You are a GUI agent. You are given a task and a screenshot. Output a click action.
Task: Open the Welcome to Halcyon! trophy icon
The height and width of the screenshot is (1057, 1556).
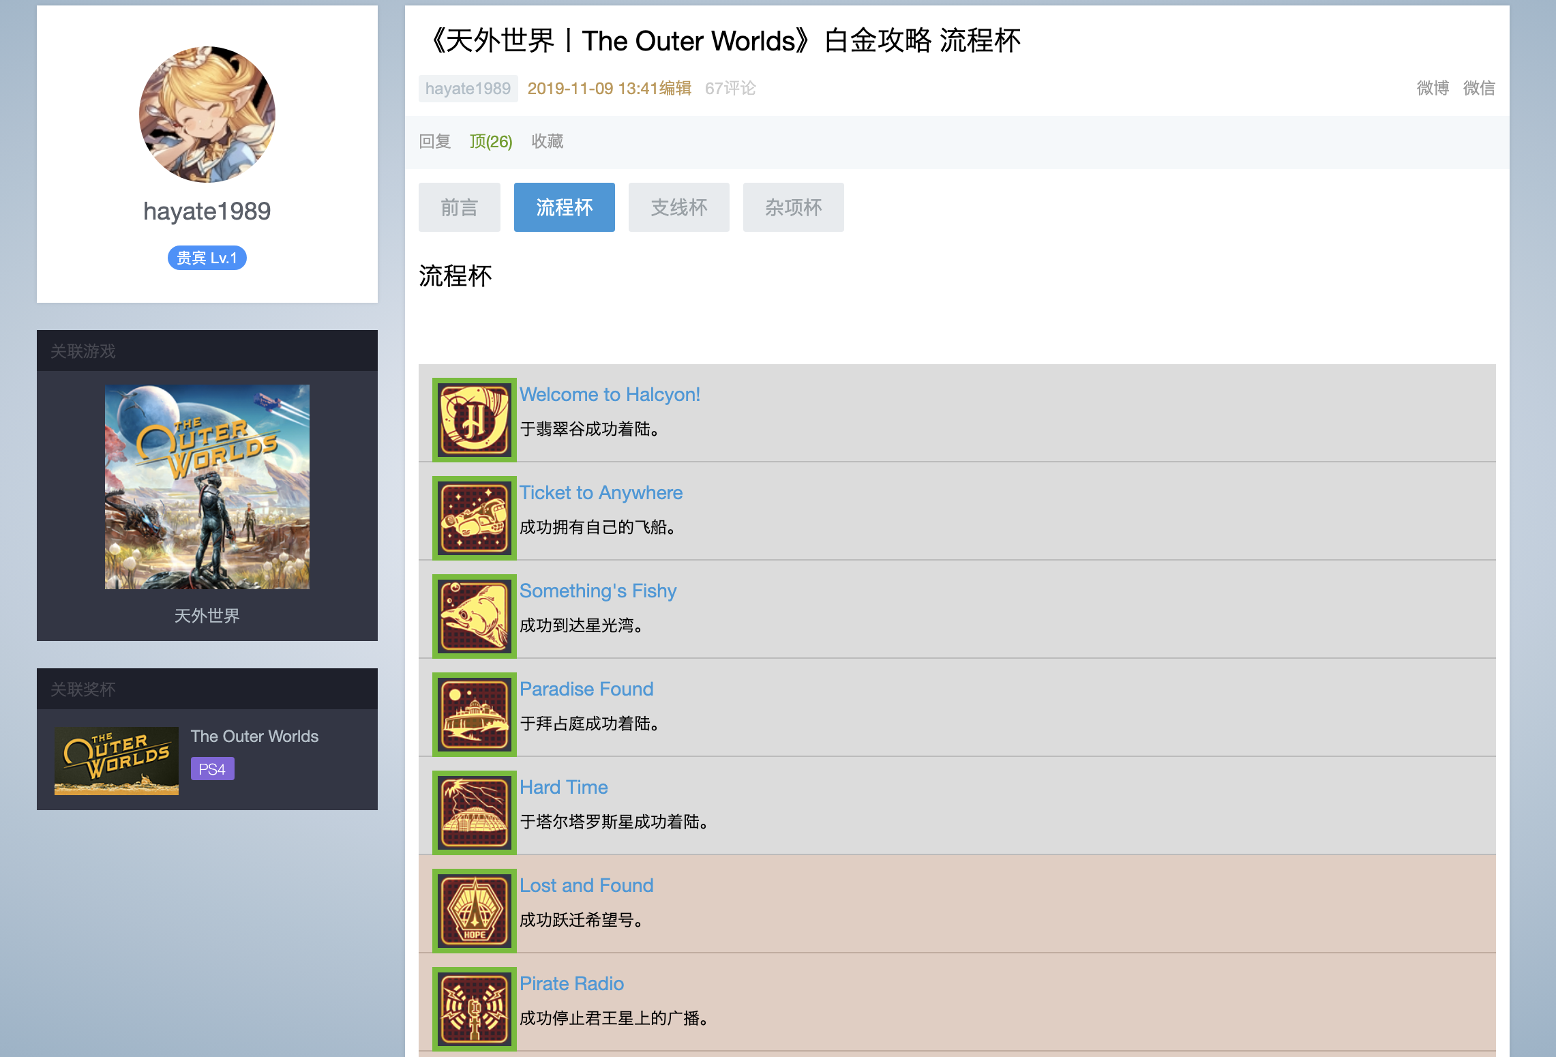(475, 419)
